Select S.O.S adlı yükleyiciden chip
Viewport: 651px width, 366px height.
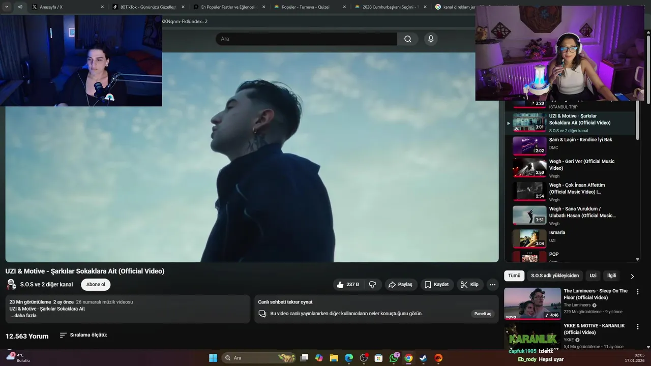pyautogui.click(x=555, y=276)
